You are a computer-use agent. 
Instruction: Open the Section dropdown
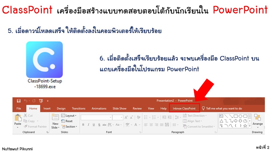[x=69, y=126]
